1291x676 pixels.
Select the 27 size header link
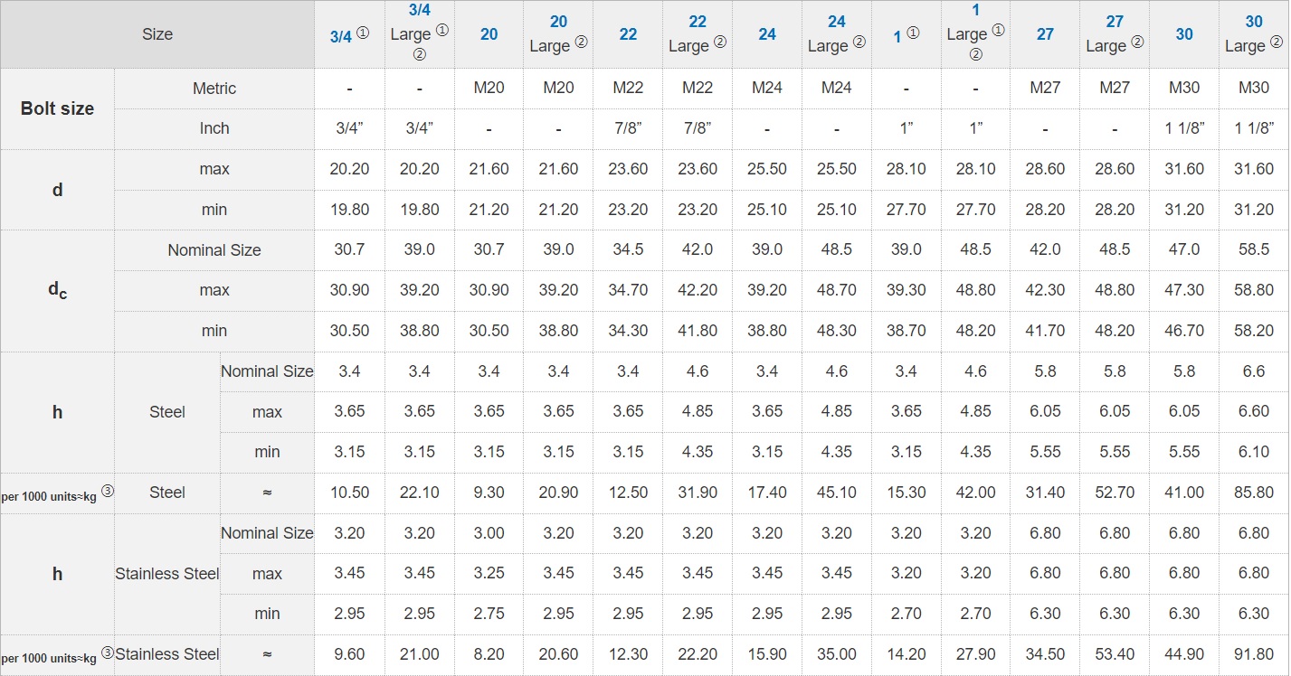(1045, 34)
